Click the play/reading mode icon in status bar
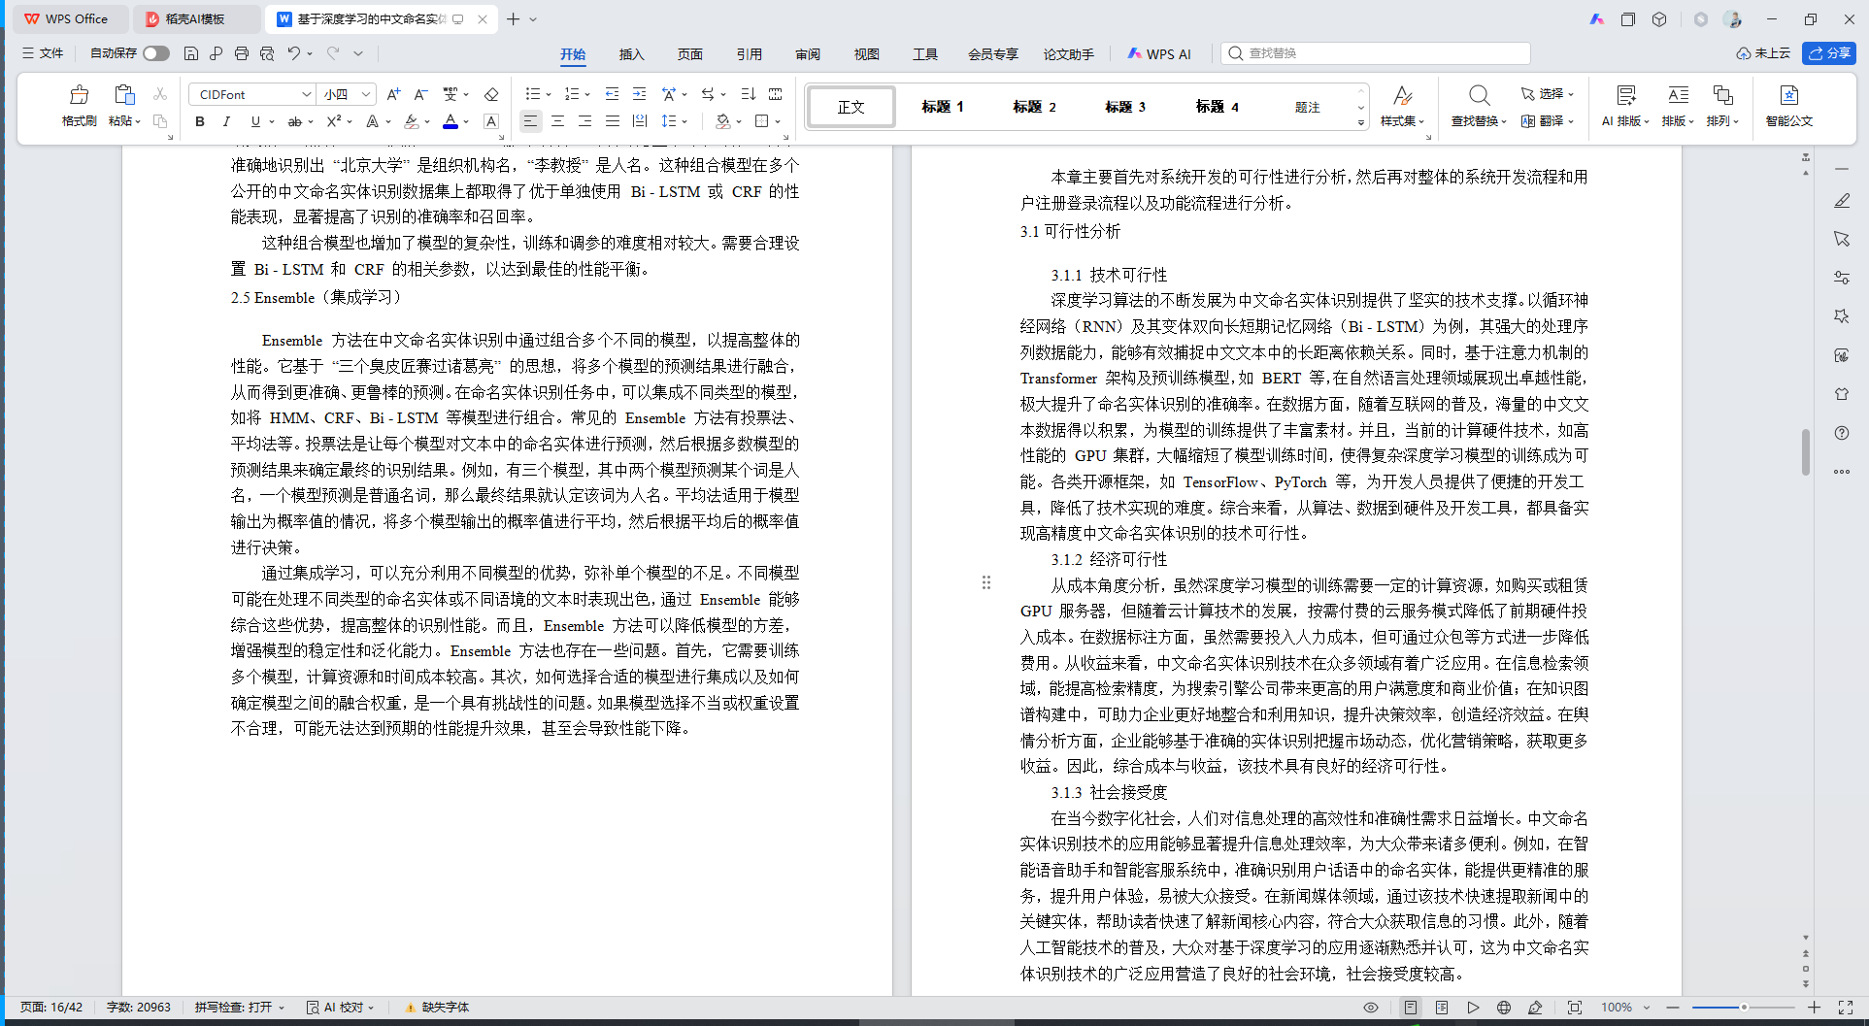 pyautogui.click(x=1473, y=1008)
